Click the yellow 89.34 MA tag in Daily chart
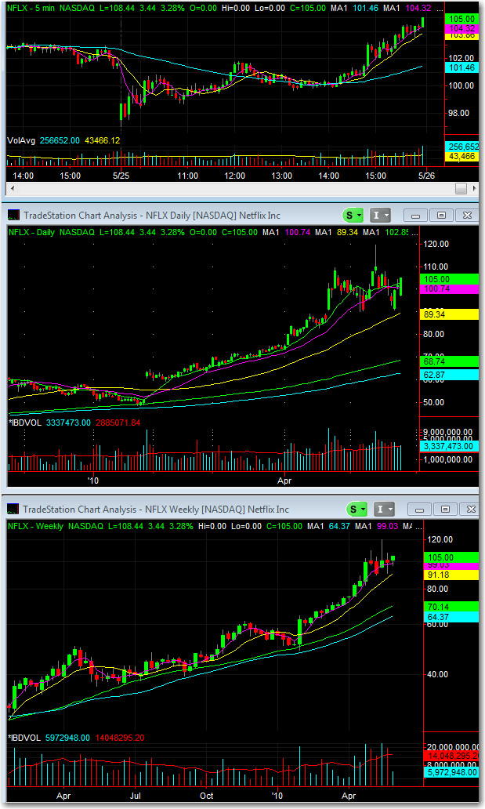 (x=450, y=314)
